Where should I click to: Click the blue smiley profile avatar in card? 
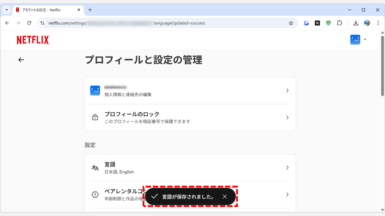click(x=95, y=90)
